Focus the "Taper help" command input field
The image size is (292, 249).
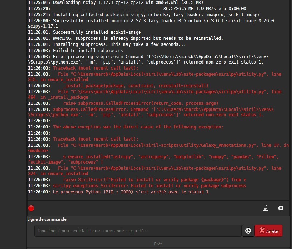pyautogui.click(x=138, y=231)
